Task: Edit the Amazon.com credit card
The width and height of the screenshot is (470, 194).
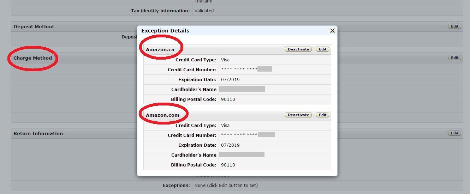Action: tap(322, 115)
